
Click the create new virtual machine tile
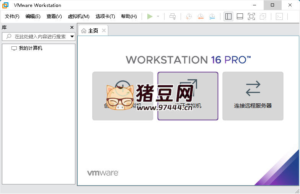(122, 96)
